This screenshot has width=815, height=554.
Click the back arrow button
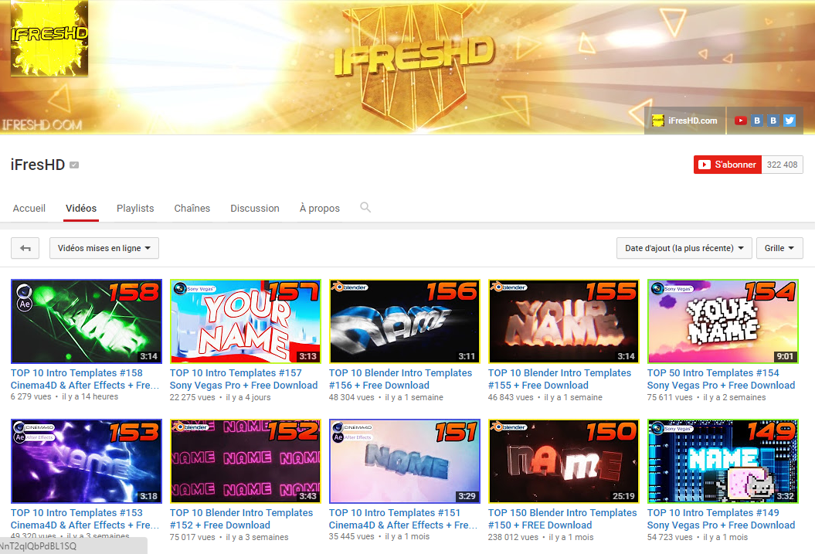[x=25, y=248]
